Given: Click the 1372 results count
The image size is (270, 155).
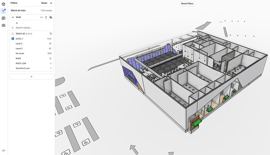Looking at the screenshot, I should click(46, 11).
